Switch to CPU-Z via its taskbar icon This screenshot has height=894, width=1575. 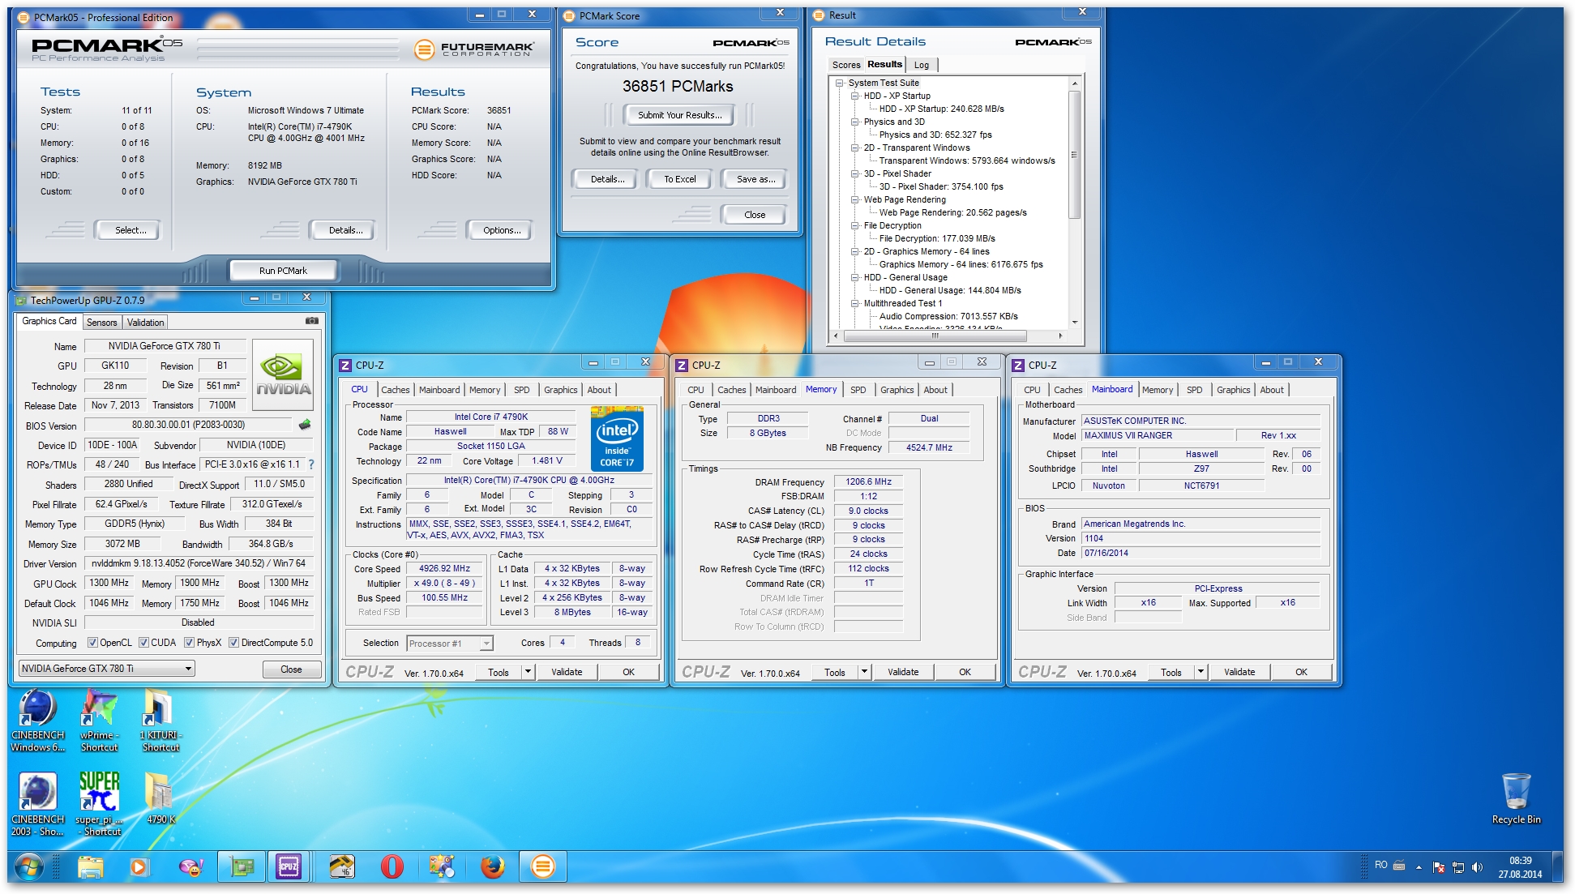pyautogui.click(x=289, y=867)
